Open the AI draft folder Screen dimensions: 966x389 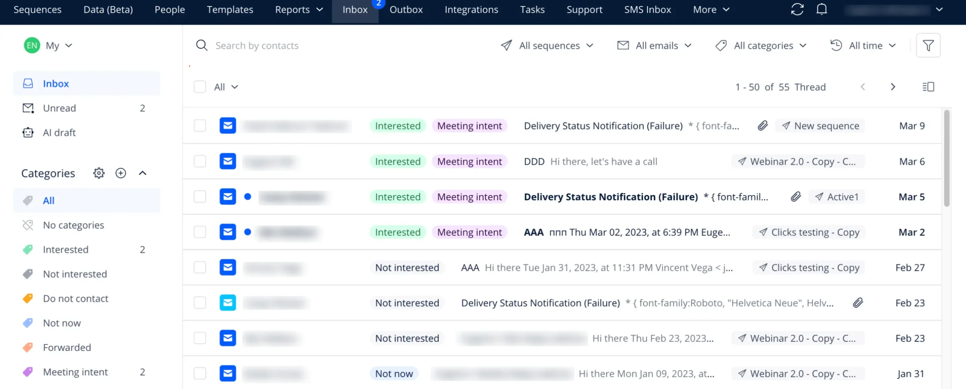pos(59,133)
